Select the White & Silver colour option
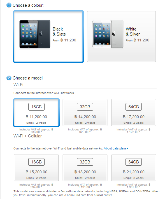This screenshot has width=165, height=199. pyautogui.click(x=121, y=36)
